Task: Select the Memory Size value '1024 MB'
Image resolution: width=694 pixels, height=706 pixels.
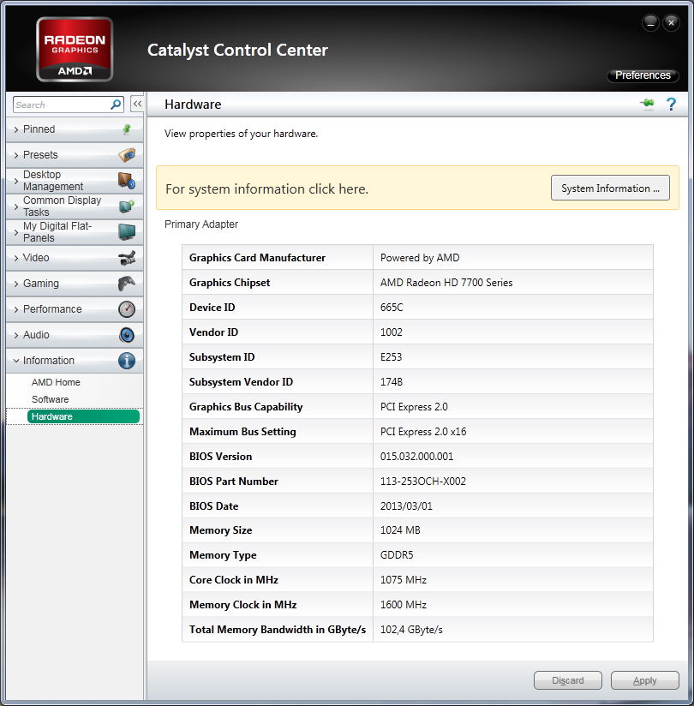Action: (x=400, y=530)
